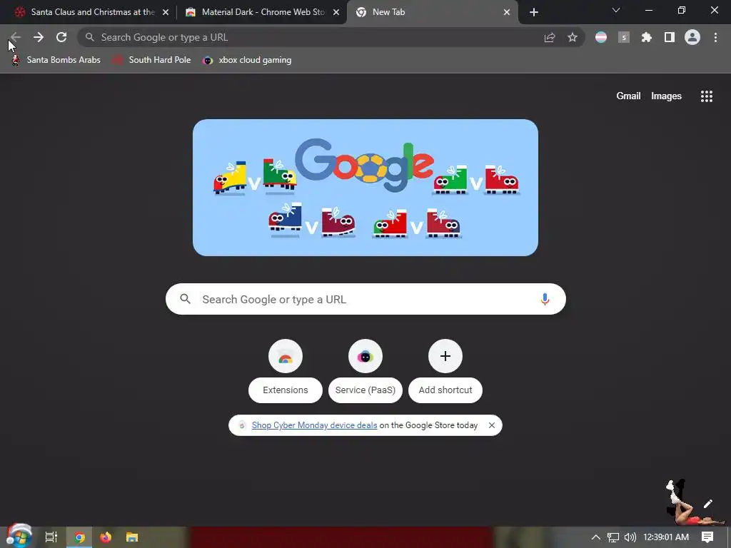The height and width of the screenshot is (548, 731).
Task: Click the 12:39:01 AM clock
Action: (x=666, y=537)
